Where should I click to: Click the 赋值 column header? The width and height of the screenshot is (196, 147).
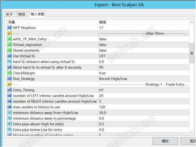144,22
